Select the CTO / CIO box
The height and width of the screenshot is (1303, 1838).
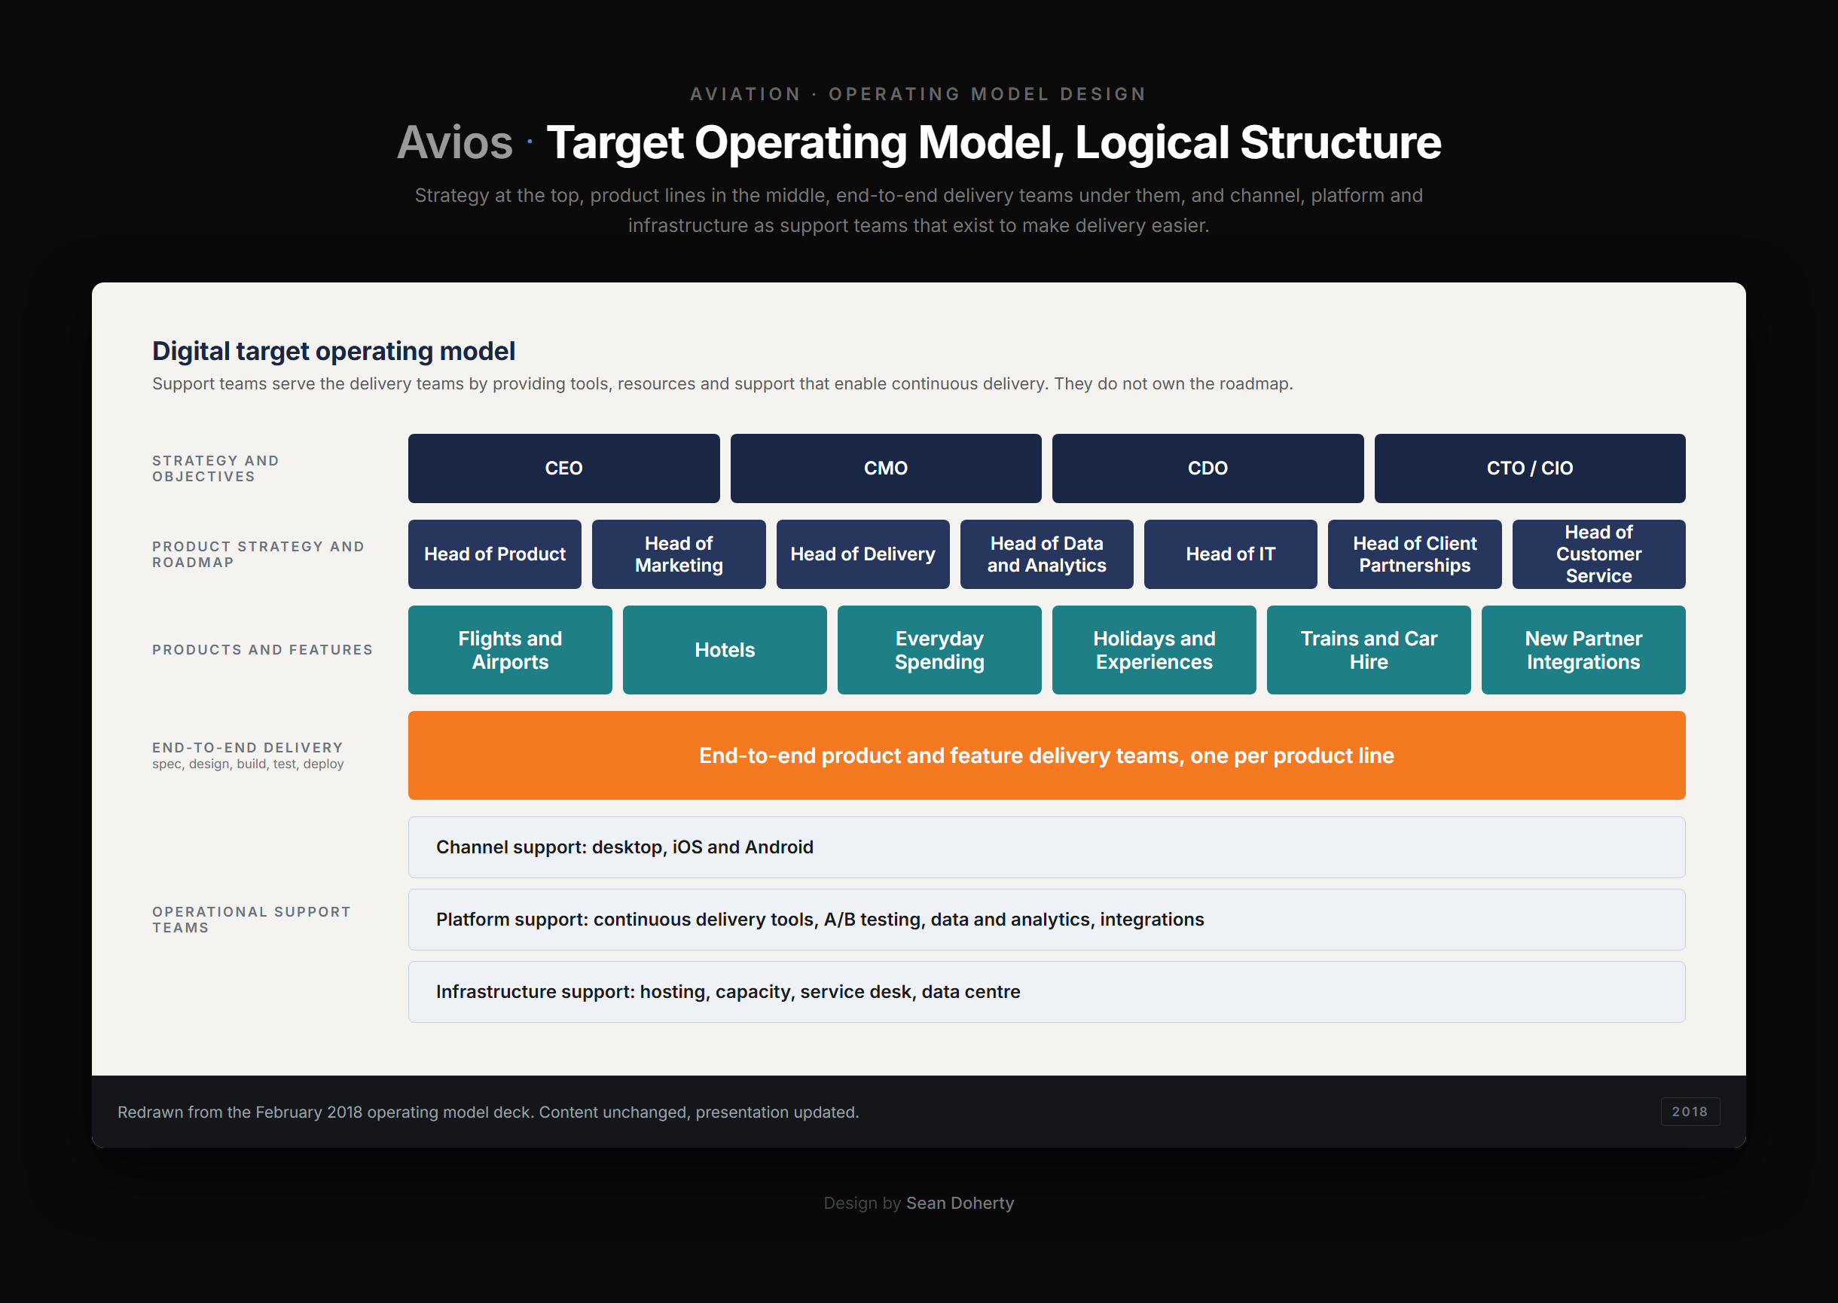(1529, 468)
